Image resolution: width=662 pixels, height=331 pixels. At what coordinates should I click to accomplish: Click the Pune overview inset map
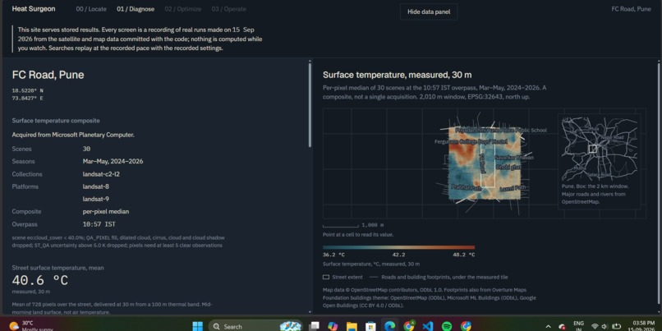599,147
